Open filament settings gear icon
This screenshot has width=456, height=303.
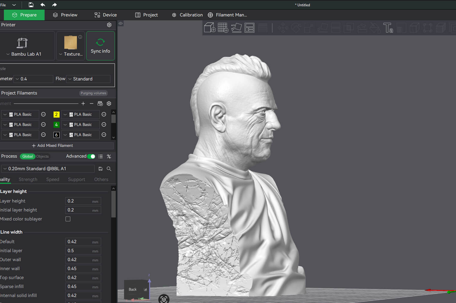pos(109,103)
